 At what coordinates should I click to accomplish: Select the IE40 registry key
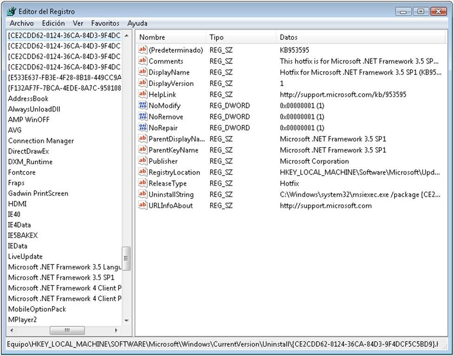[14, 214]
